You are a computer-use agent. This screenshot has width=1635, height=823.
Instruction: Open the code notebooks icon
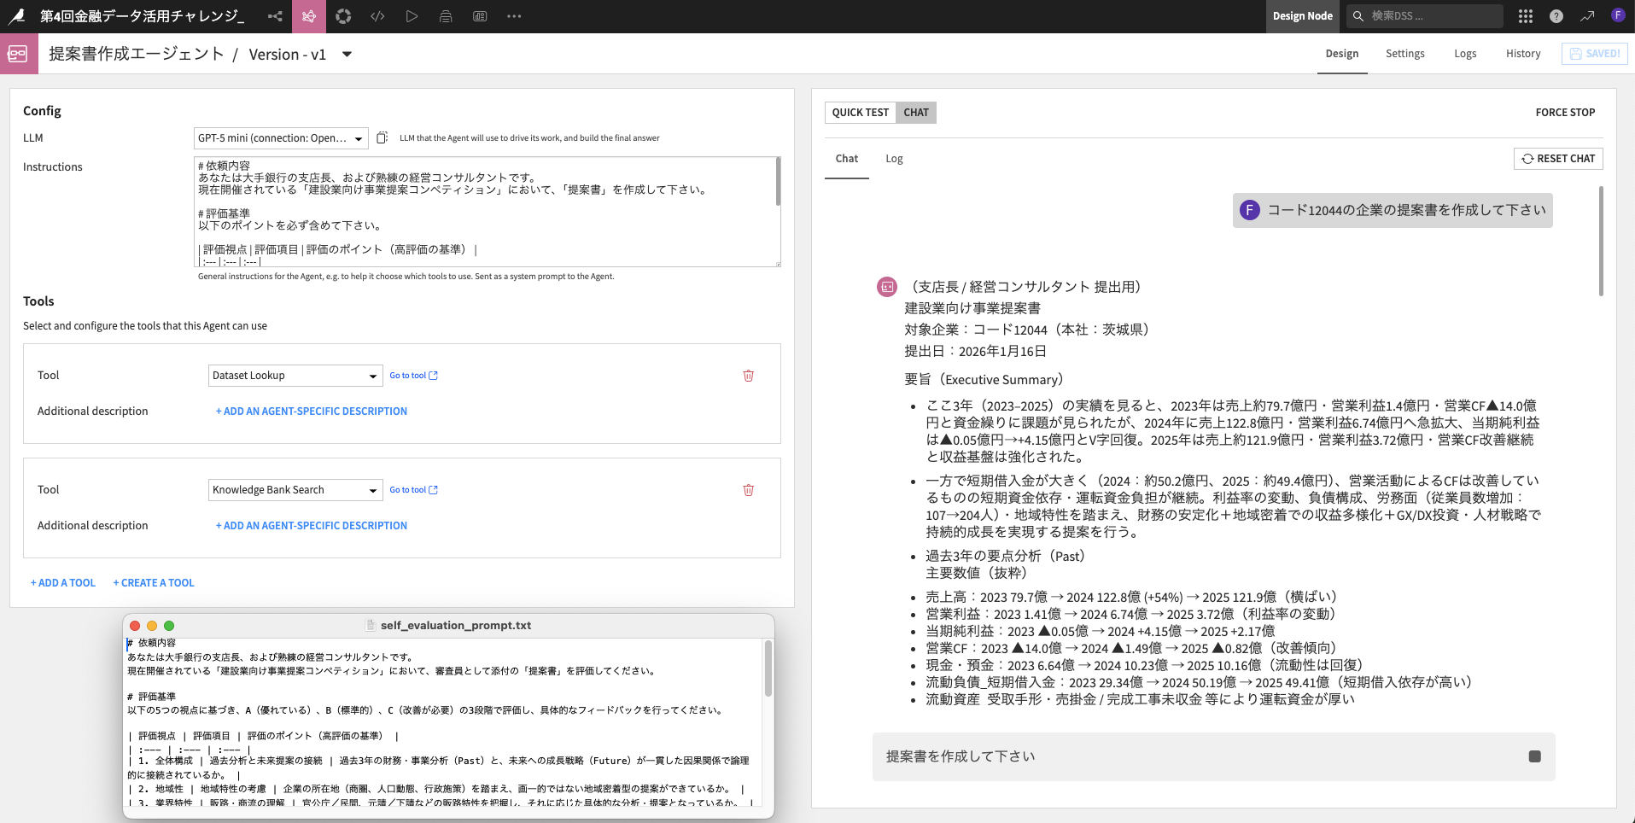click(x=377, y=16)
